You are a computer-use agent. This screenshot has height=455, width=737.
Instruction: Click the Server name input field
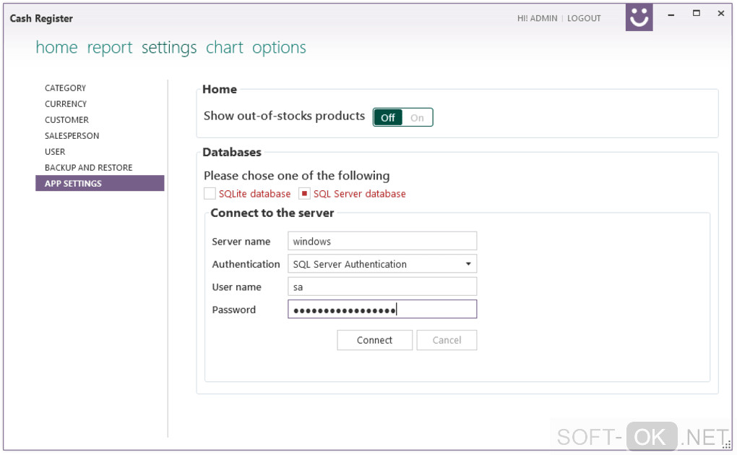[382, 242]
